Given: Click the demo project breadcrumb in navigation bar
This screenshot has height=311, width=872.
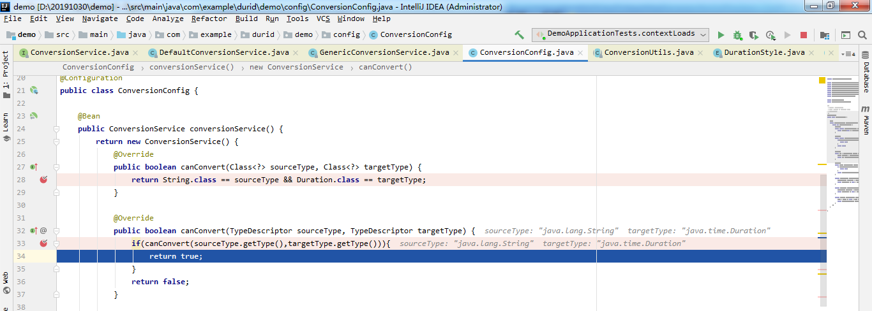Looking at the screenshot, I should pos(21,35).
